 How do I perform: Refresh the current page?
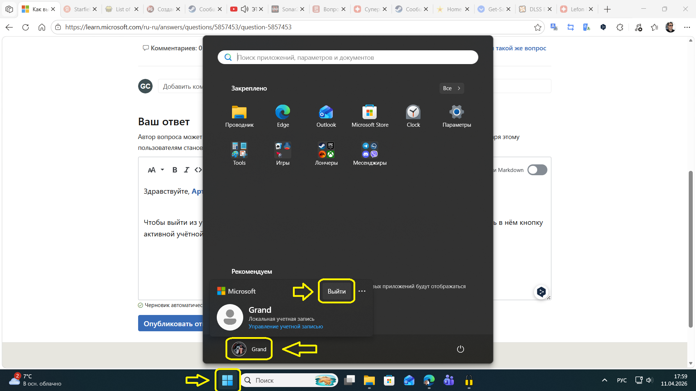[25, 27]
